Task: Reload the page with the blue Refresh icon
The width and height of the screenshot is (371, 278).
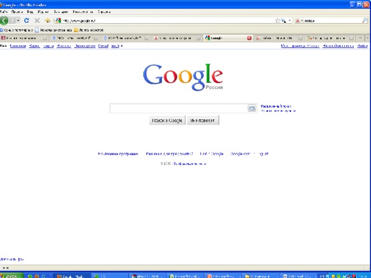Action: (27, 21)
